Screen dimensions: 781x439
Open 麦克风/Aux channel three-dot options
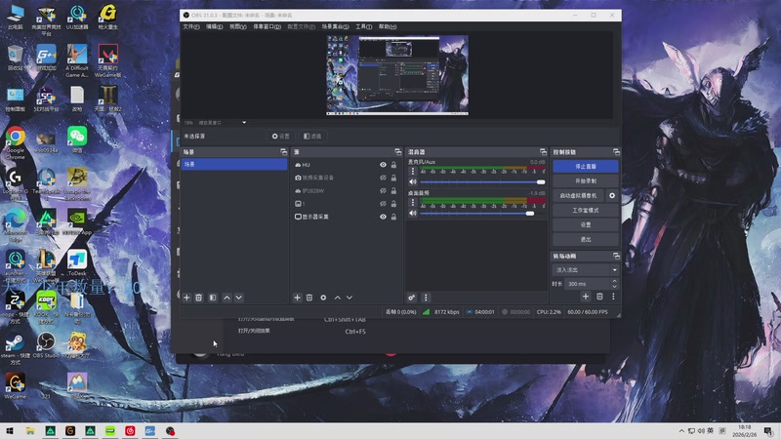(x=412, y=172)
